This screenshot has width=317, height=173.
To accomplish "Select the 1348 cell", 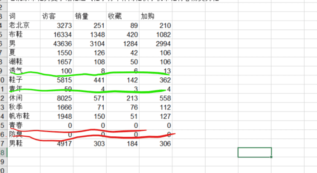I will (90, 35).
